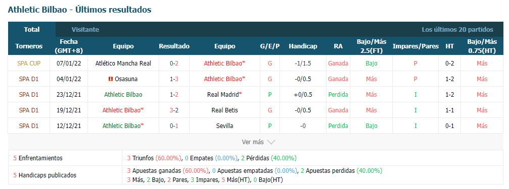Open the Los últimos 20 partidos selector
The image size is (509, 189).
coord(457,29)
